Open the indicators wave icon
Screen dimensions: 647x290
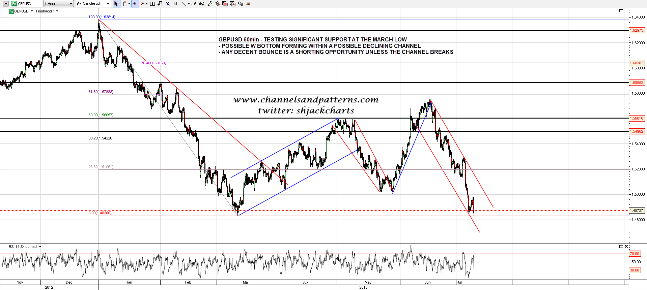pos(143,4)
